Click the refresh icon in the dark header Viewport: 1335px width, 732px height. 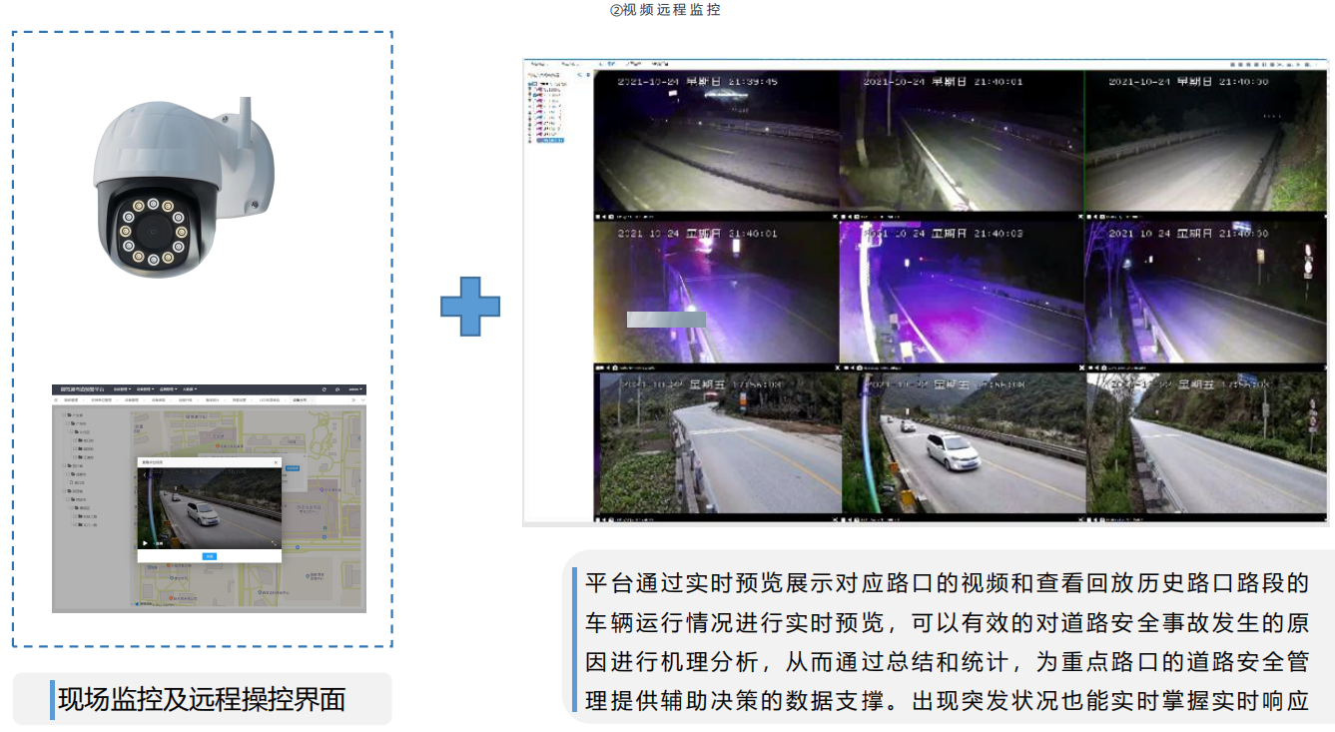[x=323, y=389]
